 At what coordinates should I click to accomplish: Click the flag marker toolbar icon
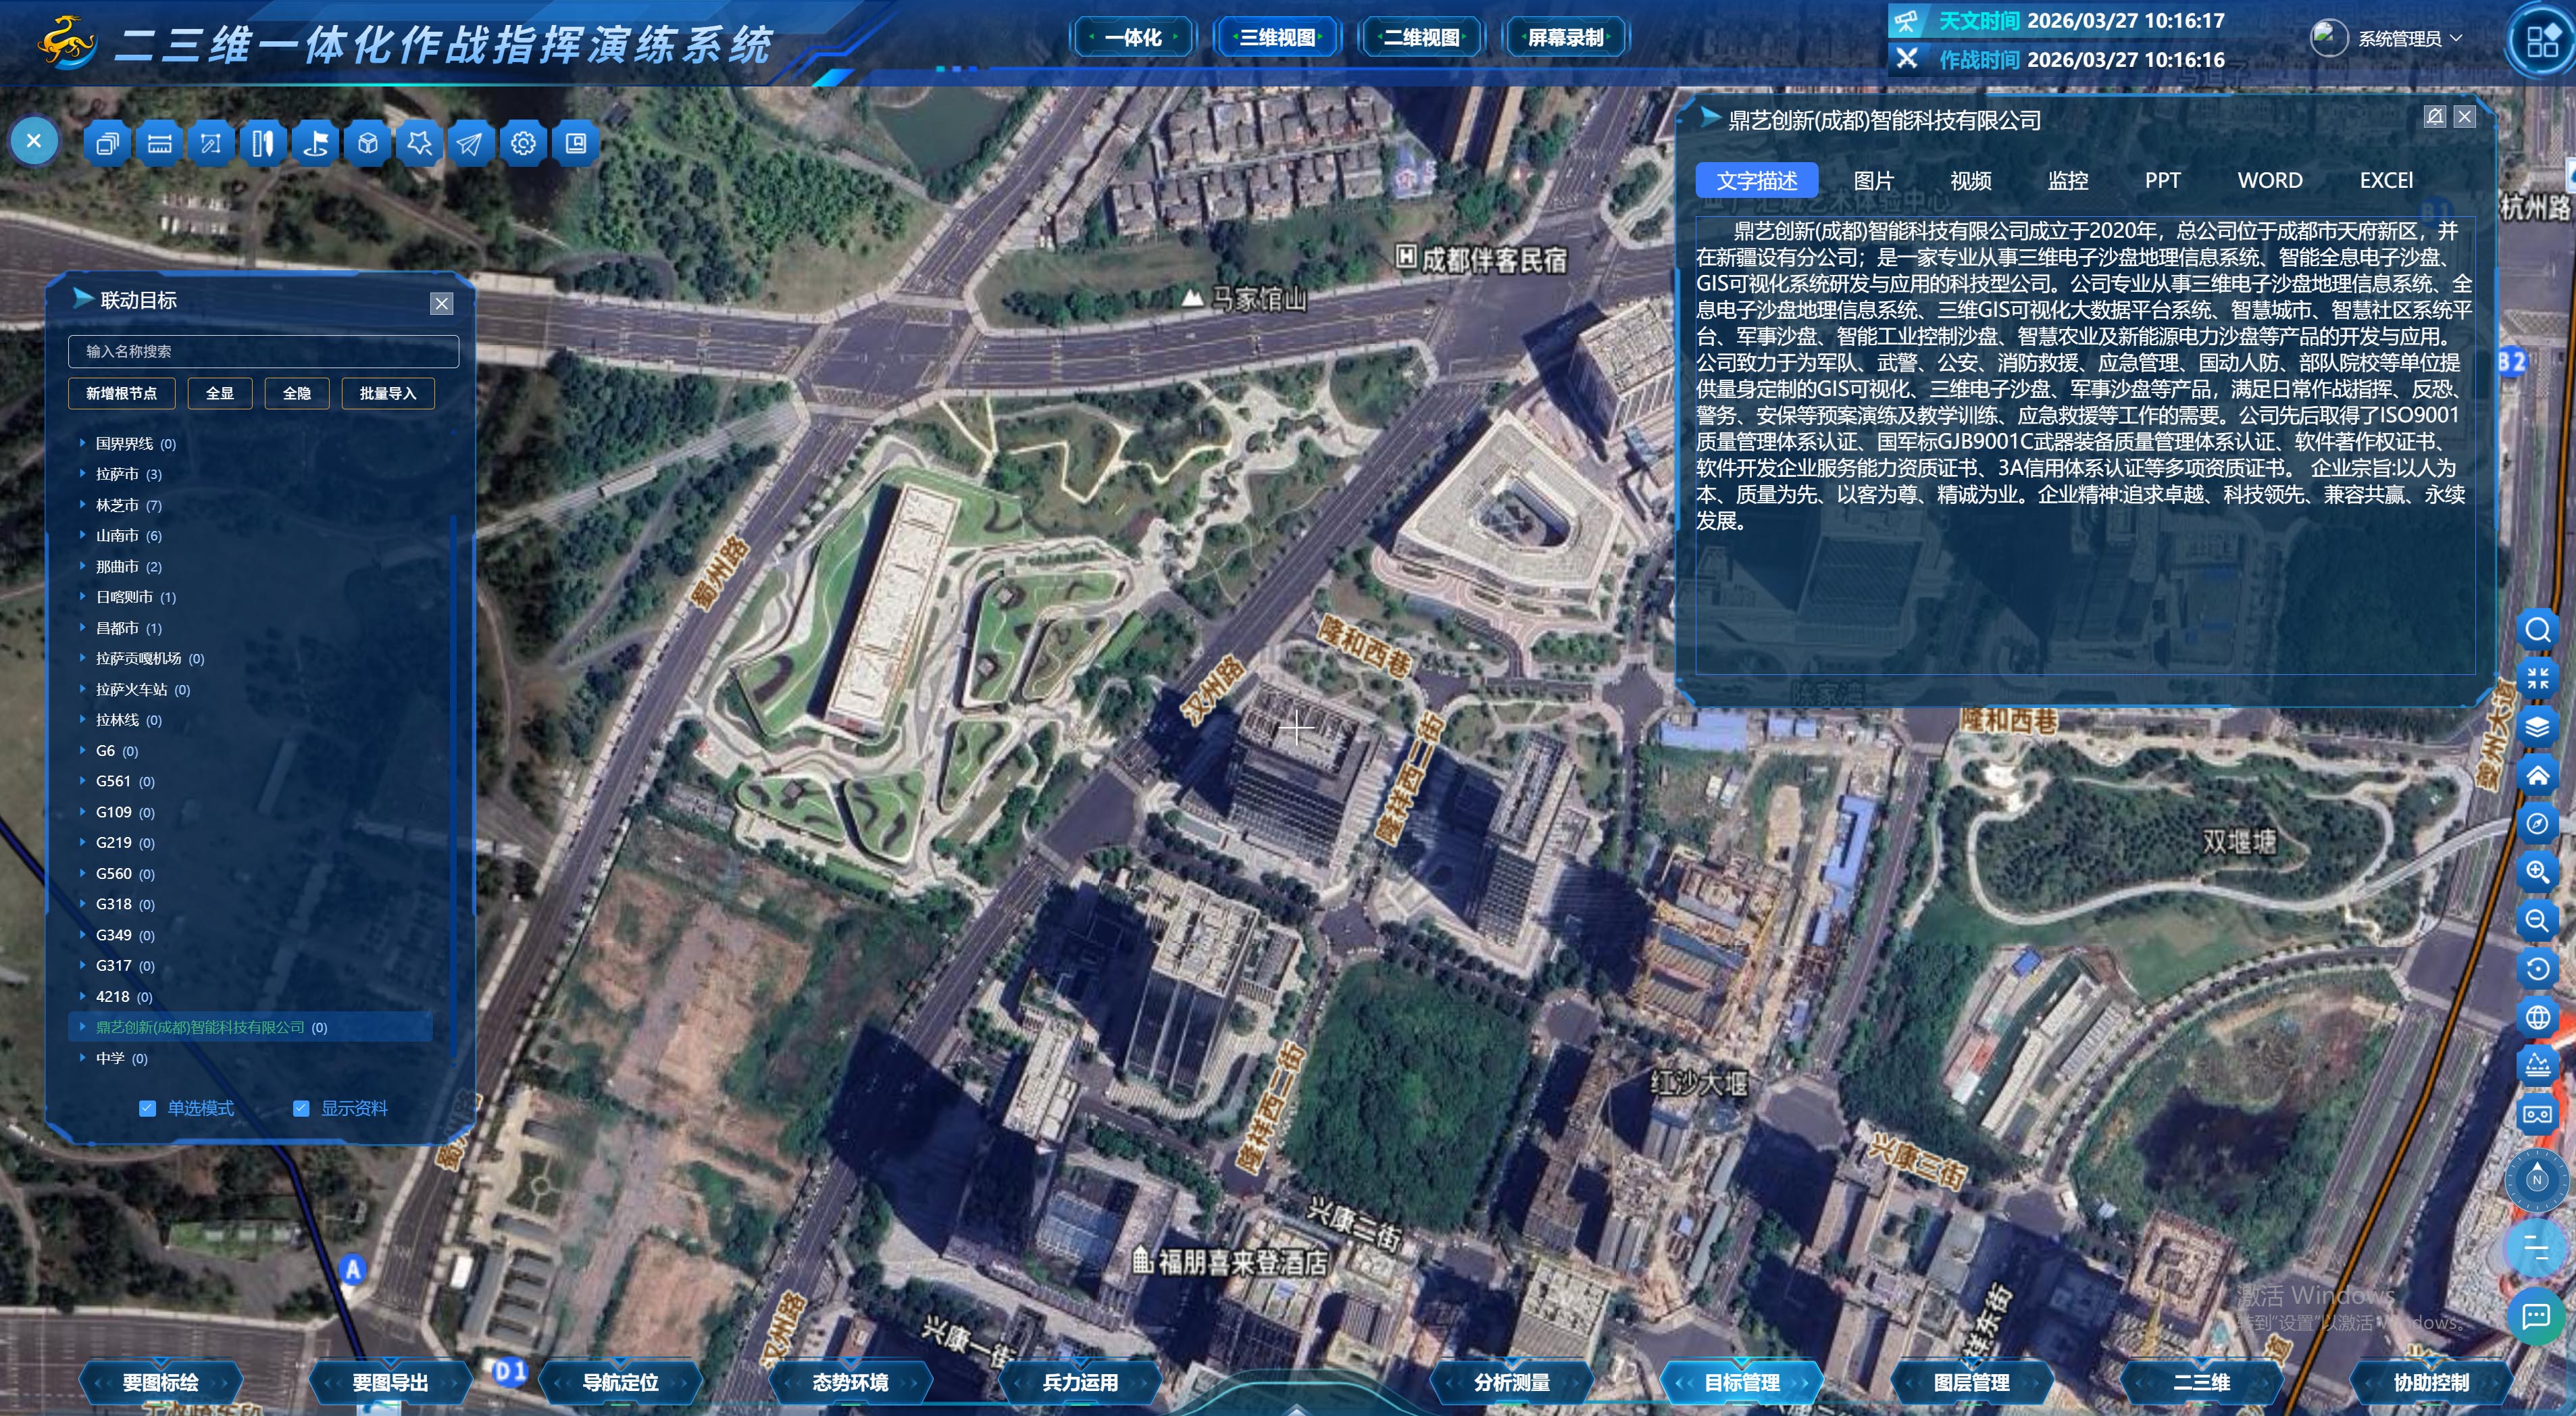(315, 143)
